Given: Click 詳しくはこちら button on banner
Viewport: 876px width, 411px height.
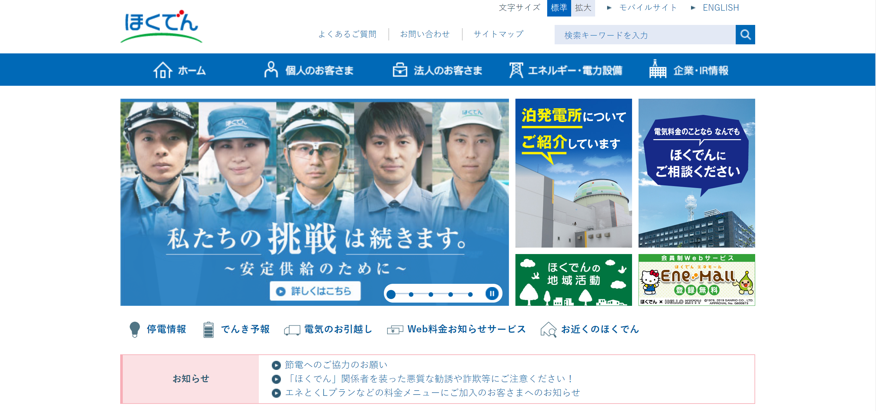Looking at the screenshot, I should tap(315, 291).
